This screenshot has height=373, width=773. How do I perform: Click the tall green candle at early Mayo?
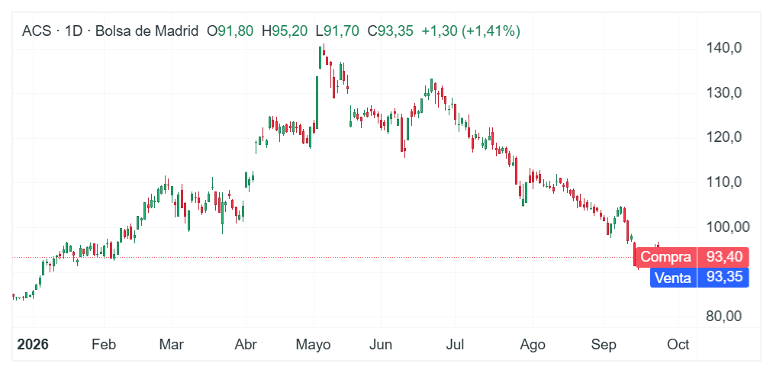pos(317,101)
